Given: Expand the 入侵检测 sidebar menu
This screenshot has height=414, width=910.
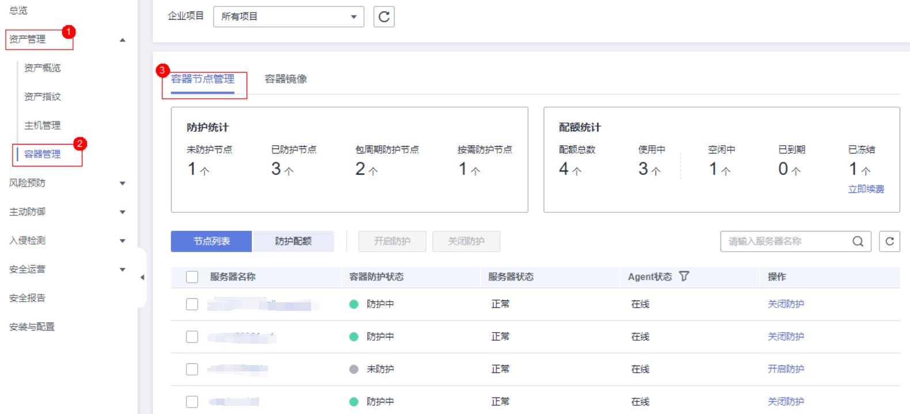Looking at the screenshot, I should pos(122,241).
